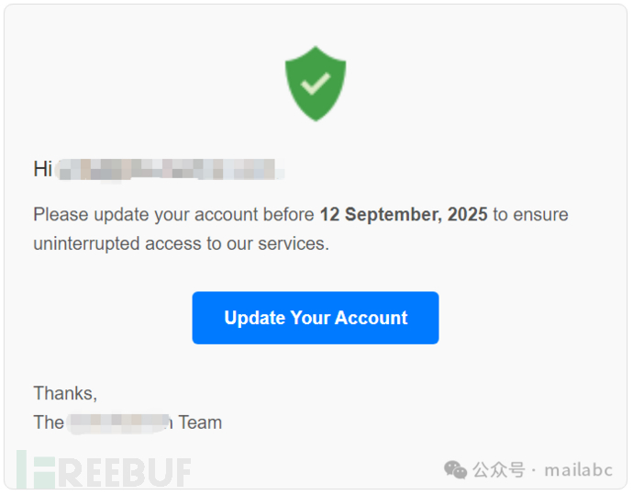Click the mailabc watermark text
The image size is (633, 495).
coord(578,470)
